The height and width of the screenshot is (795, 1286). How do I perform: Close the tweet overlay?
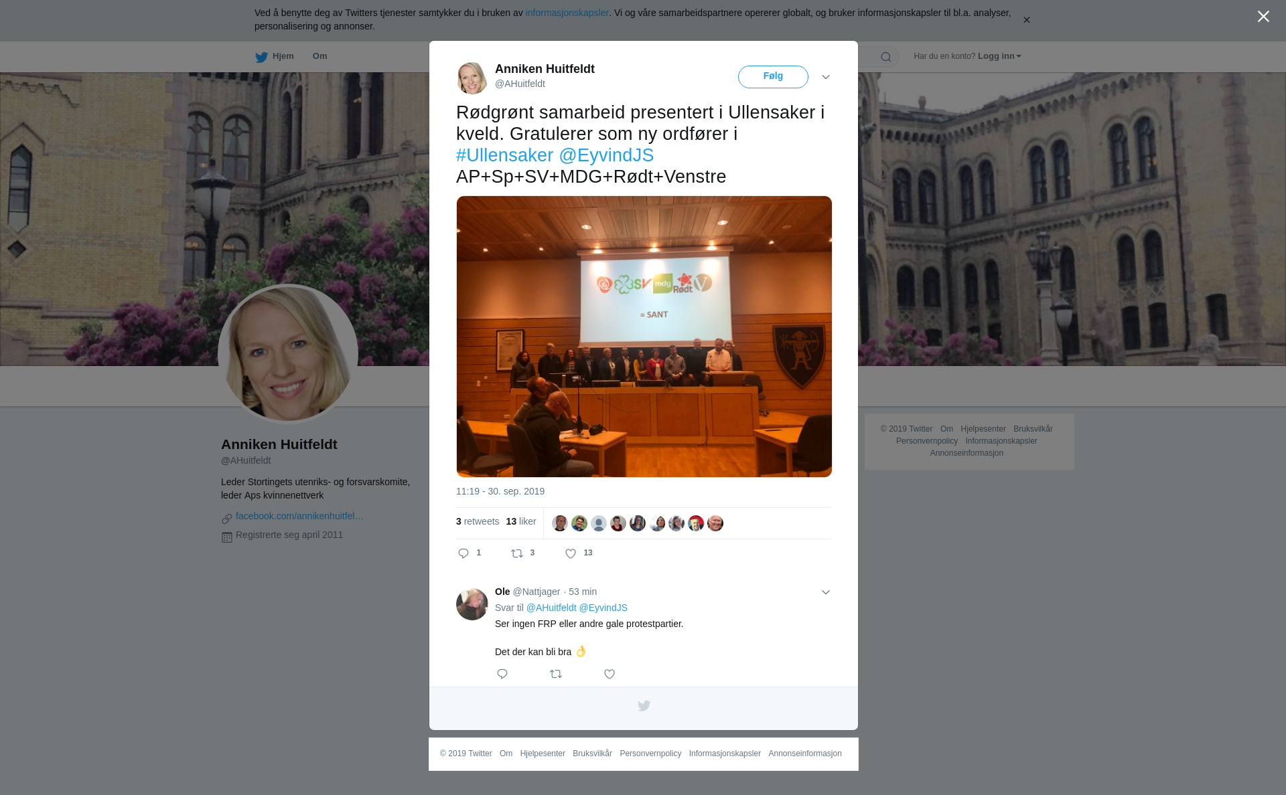1263,16
